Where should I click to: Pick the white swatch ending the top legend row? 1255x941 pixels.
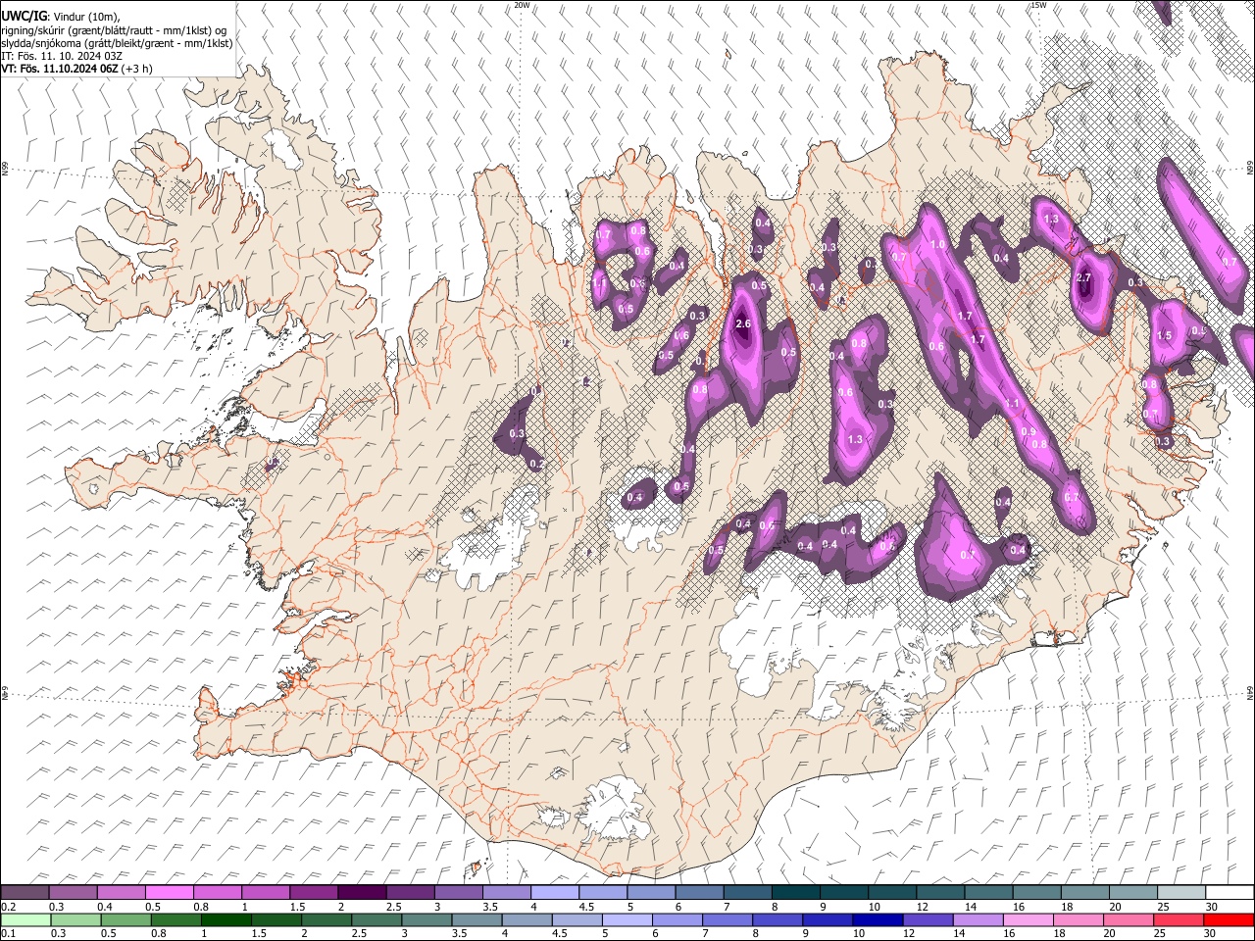(x=1228, y=892)
